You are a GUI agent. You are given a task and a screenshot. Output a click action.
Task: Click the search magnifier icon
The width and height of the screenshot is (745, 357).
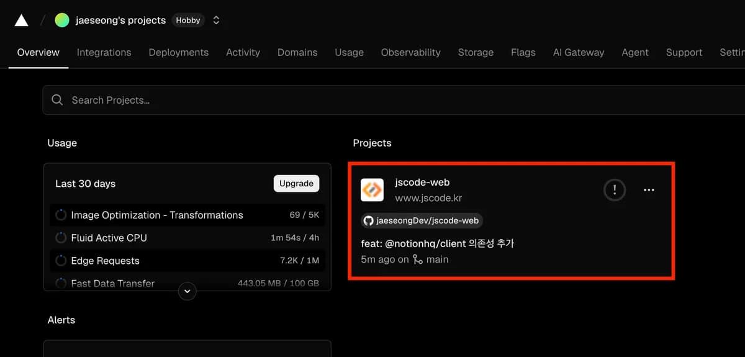coord(57,100)
